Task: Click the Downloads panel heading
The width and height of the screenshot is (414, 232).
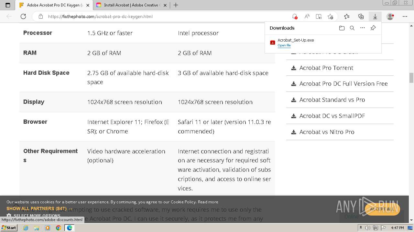Action: tap(282, 28)
